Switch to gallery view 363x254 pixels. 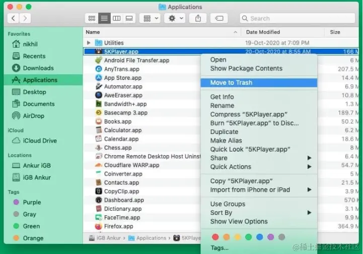tap(129, 18)
